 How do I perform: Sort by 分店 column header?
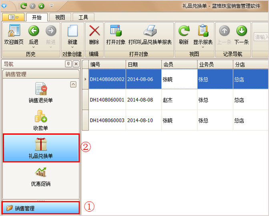click(251, 65)
